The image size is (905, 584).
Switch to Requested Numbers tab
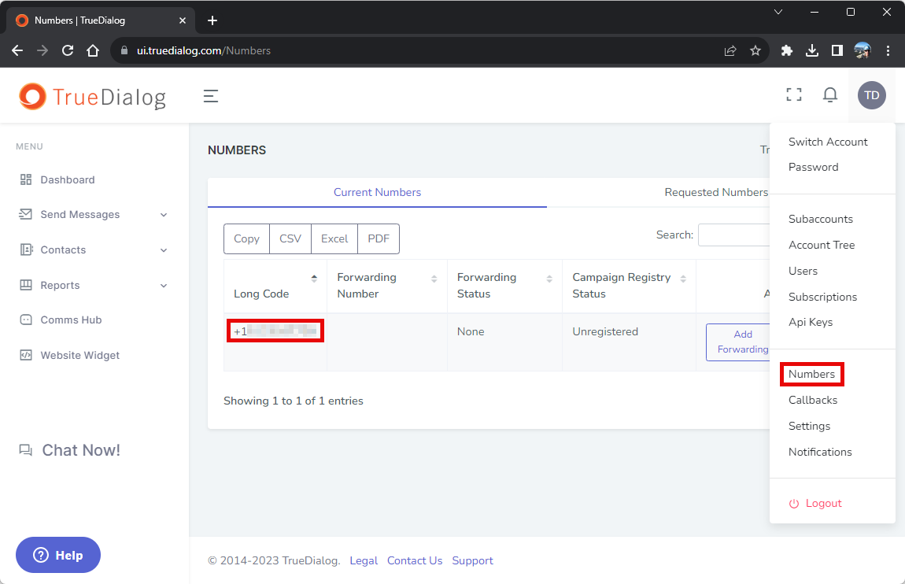point(716,192)
